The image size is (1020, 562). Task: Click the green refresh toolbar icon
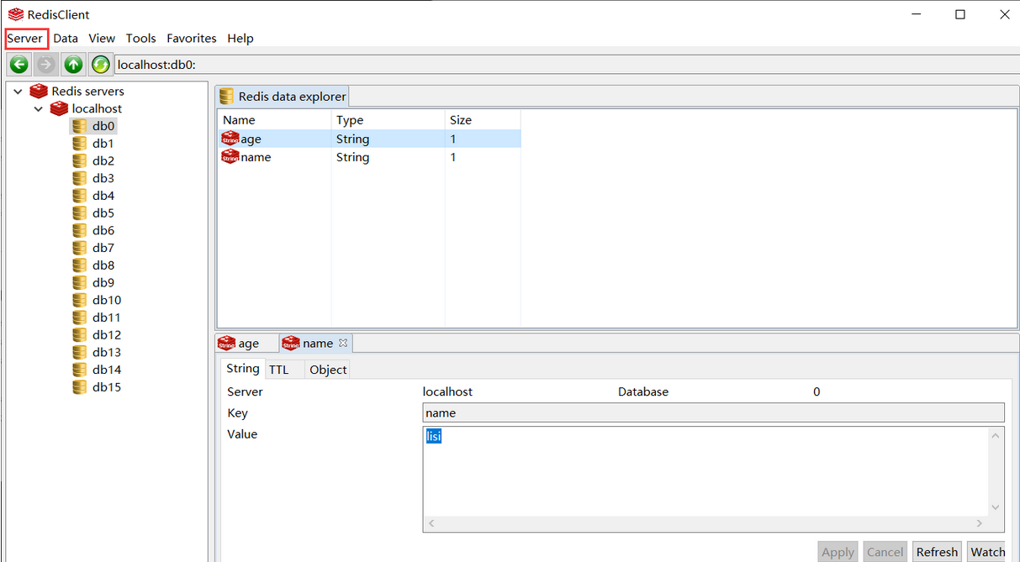101,64
